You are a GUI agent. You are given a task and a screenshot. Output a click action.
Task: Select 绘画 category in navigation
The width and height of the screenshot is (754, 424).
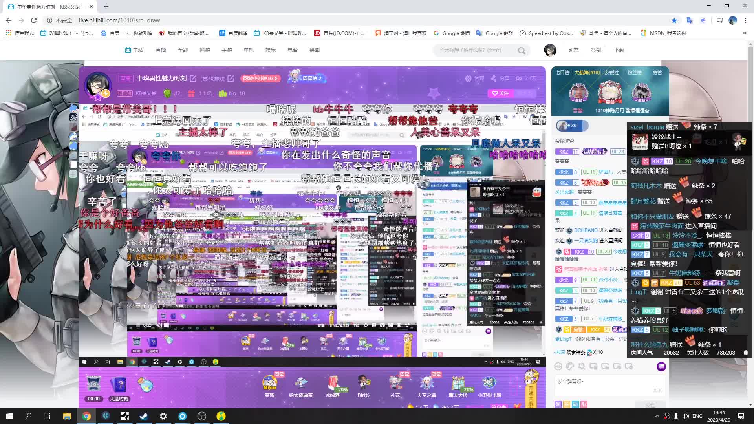315,50
